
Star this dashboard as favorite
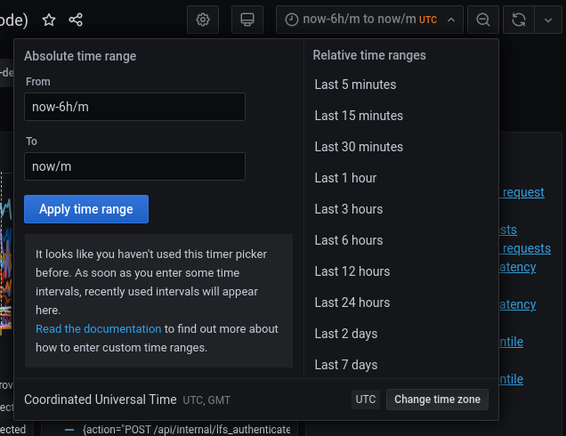tap(49, 19)
